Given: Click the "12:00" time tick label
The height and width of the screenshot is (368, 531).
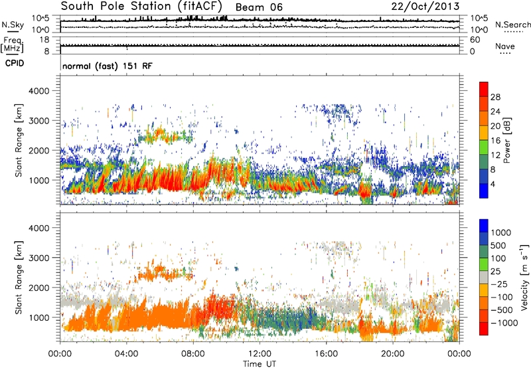Looking at the screenshot, I should tap(260, 354).
